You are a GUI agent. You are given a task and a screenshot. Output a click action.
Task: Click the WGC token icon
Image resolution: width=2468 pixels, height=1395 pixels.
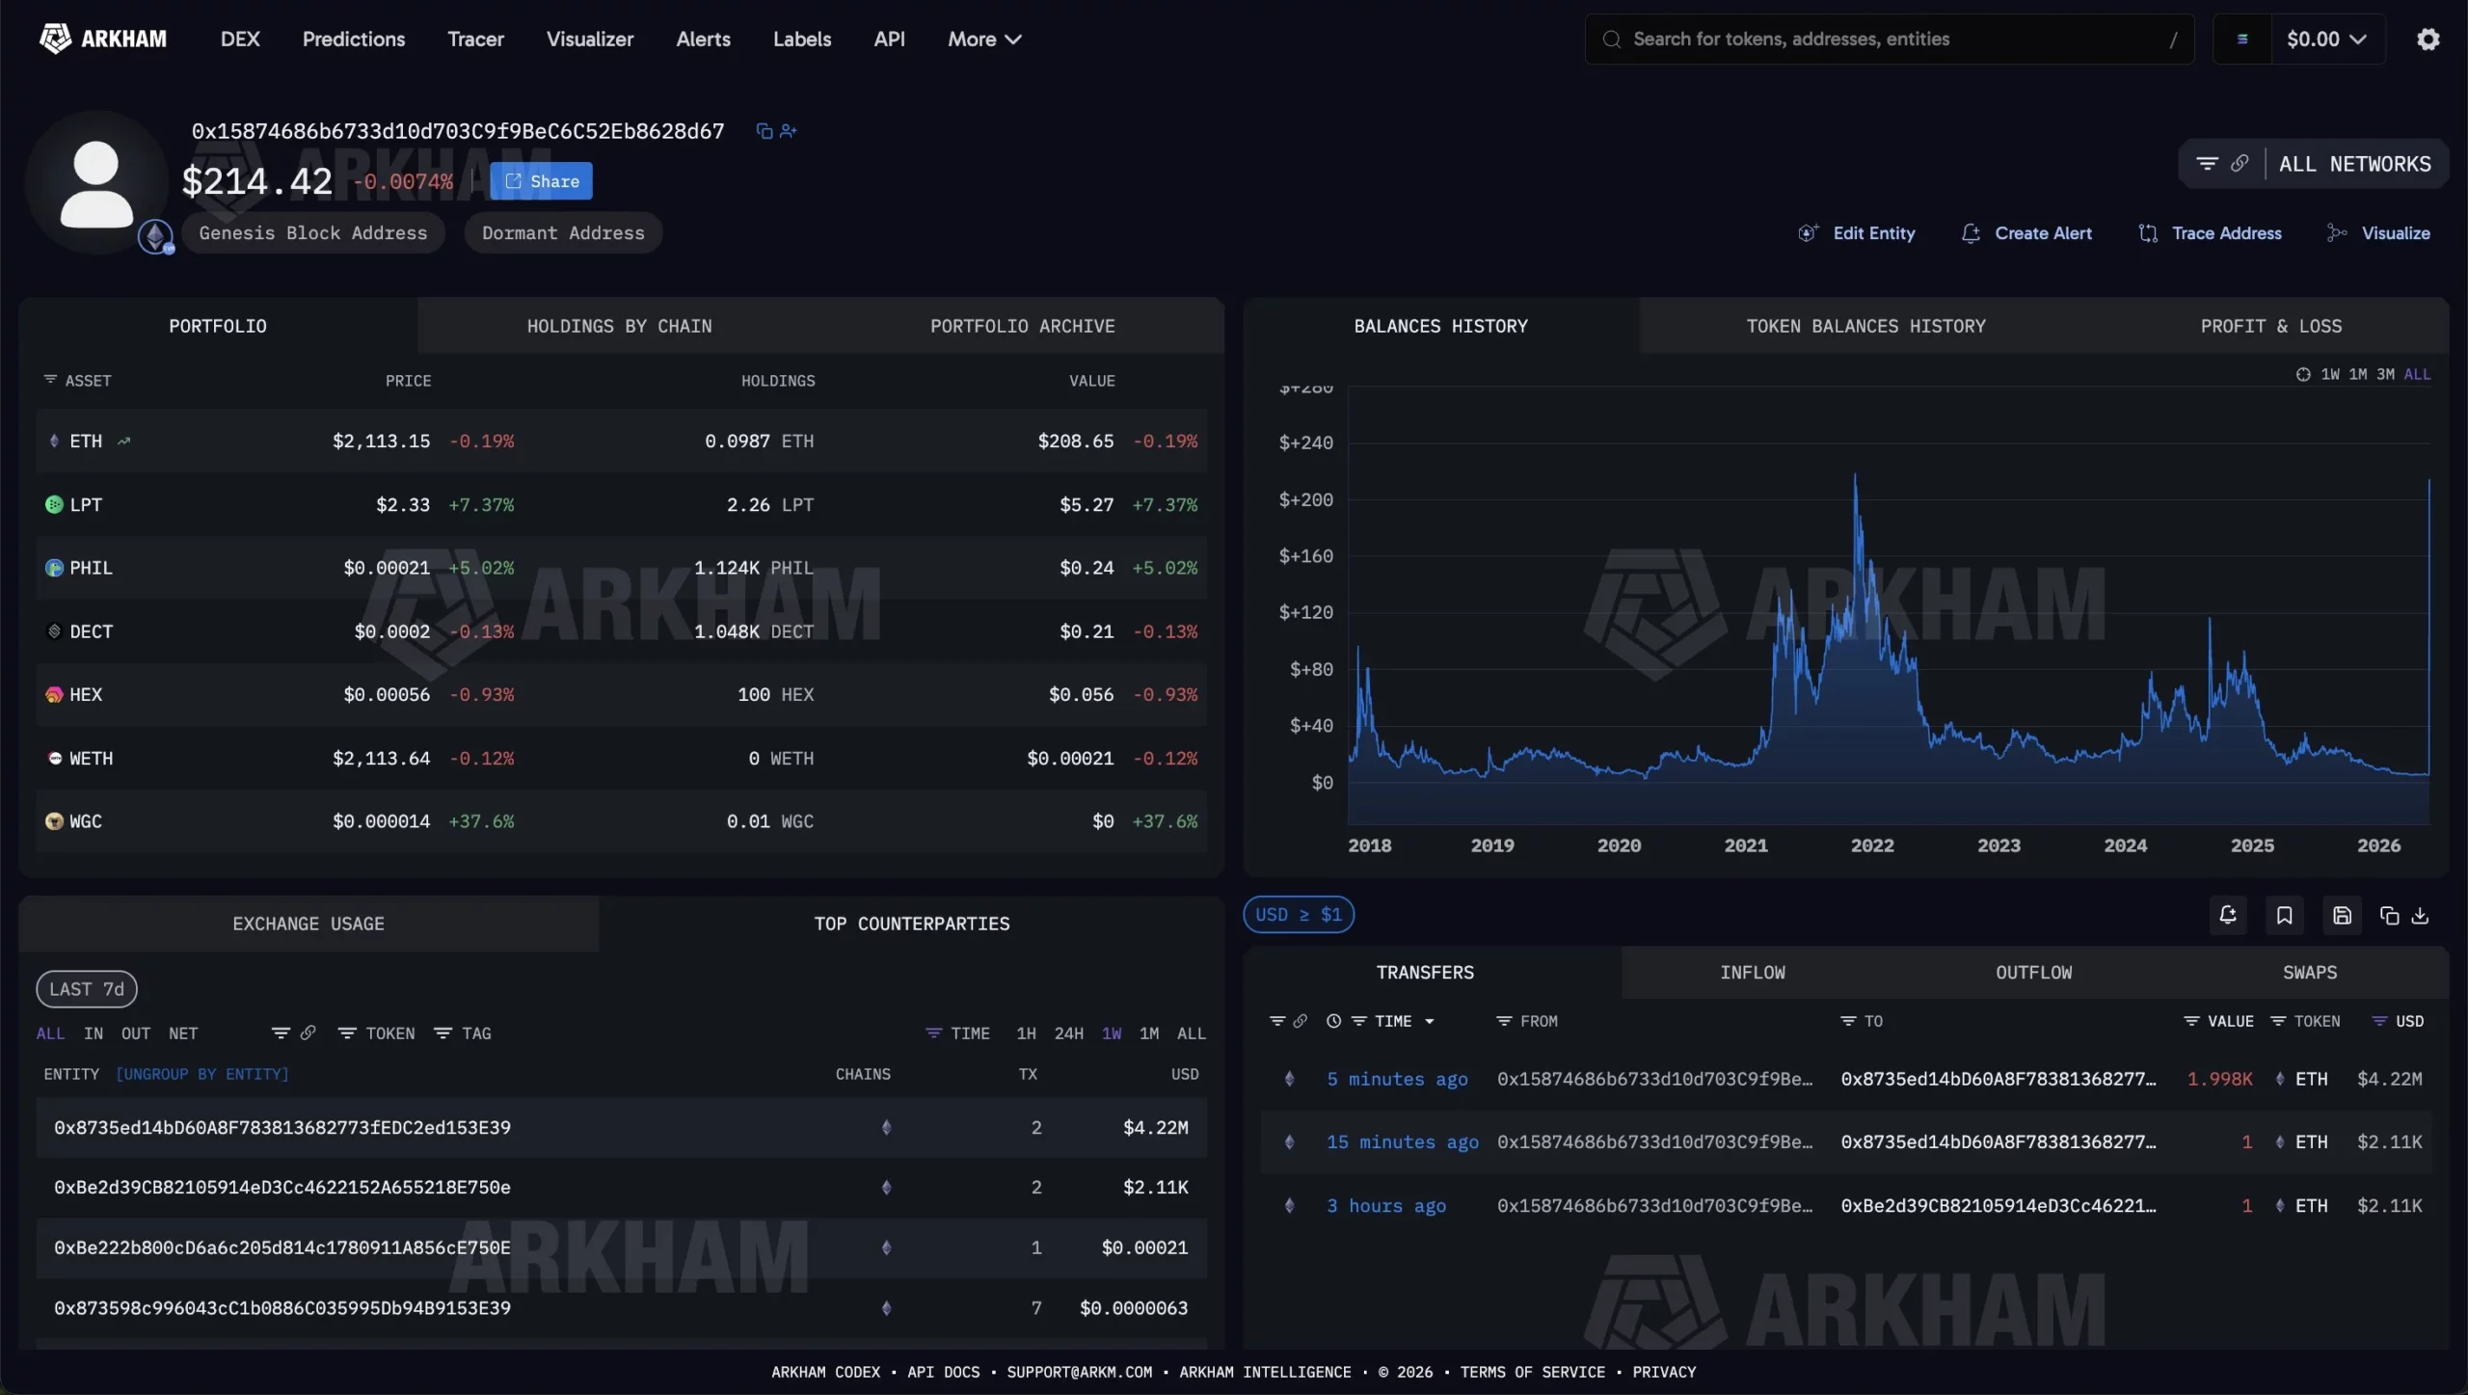click(x=54, y=821)
